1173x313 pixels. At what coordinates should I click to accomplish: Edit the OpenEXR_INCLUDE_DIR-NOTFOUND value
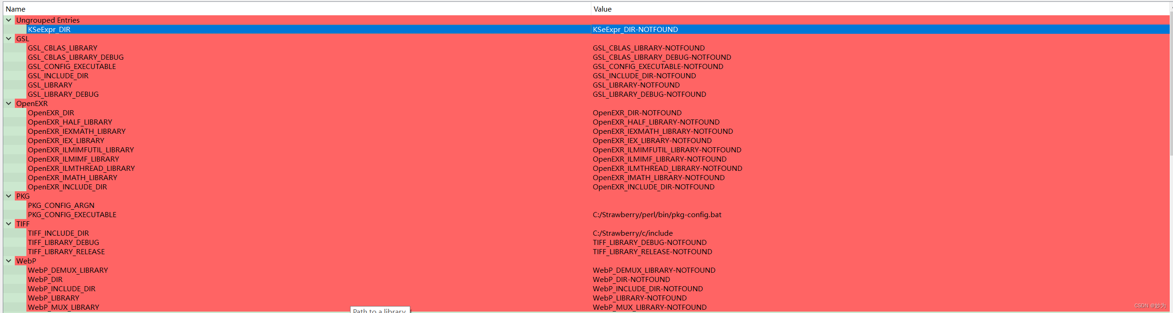point(653,187)
